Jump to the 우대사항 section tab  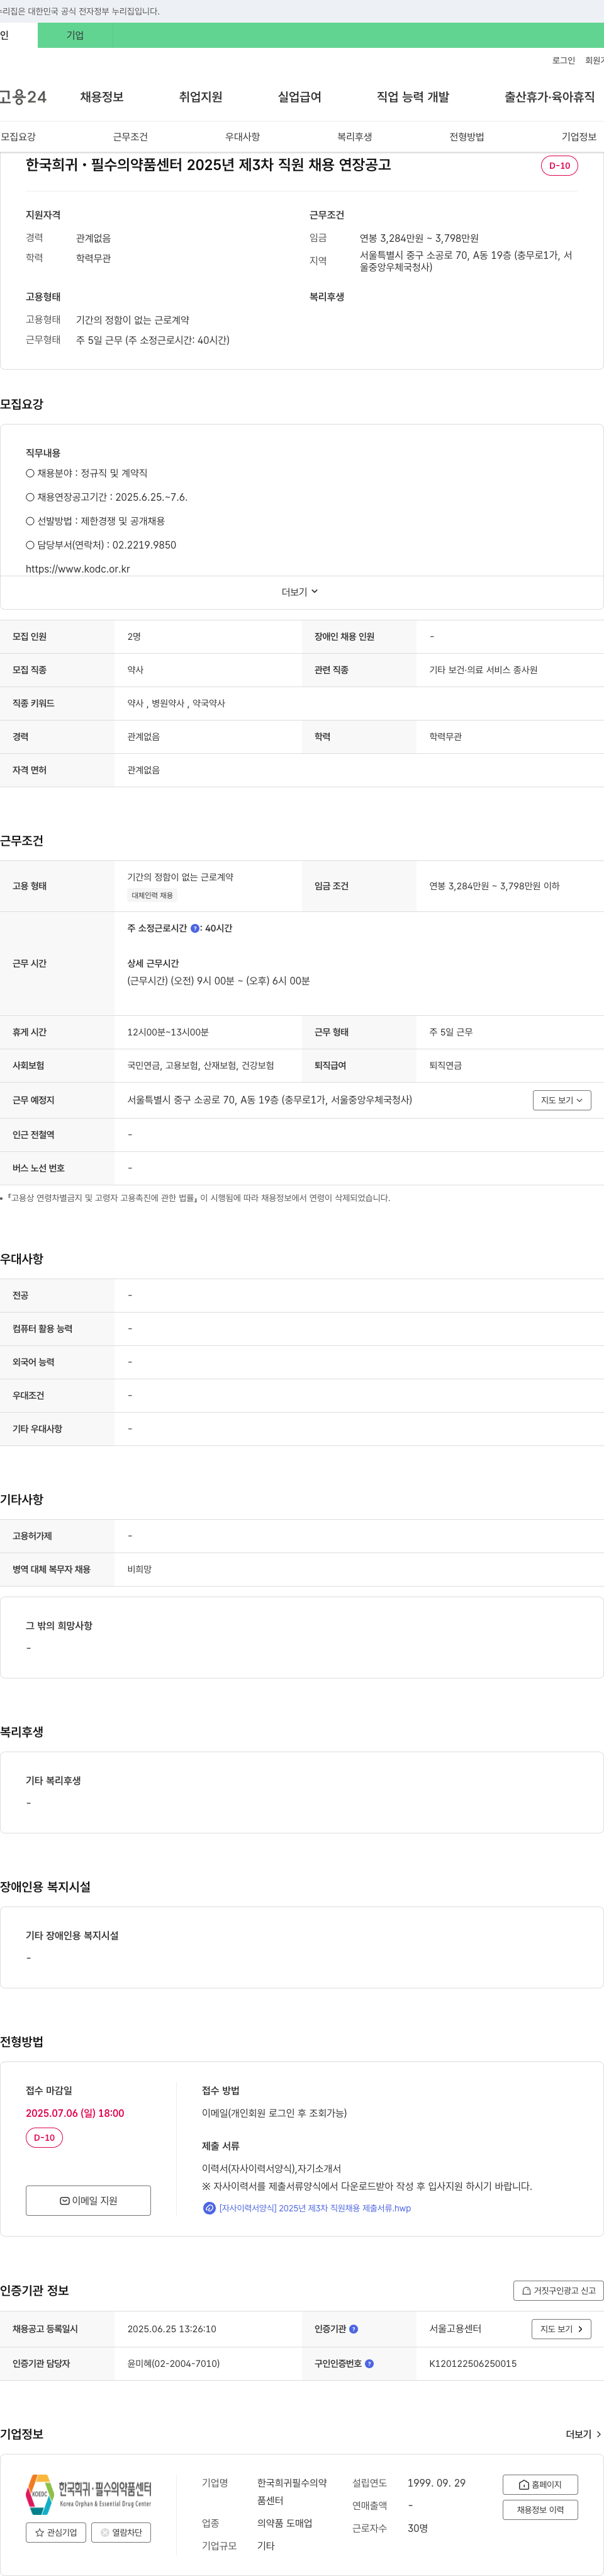pyautogui.click(x=242, y=137)
